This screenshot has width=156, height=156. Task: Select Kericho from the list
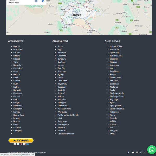[x=17, y=81]
